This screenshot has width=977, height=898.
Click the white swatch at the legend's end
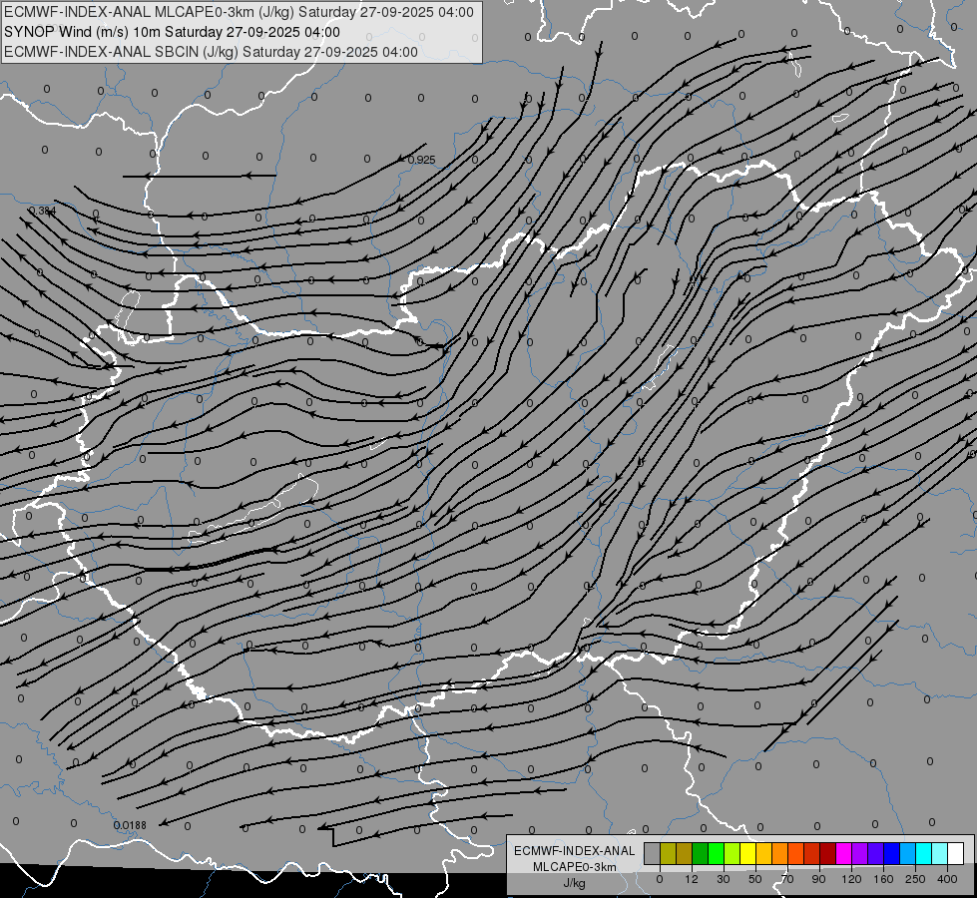point(956,853)
